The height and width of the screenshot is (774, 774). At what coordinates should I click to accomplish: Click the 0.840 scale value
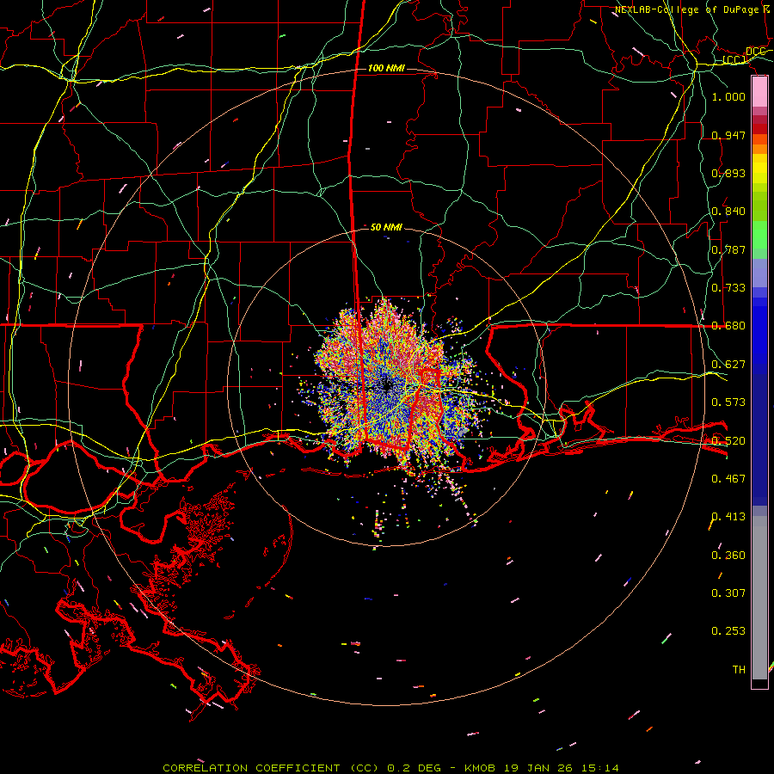point(728,211)
